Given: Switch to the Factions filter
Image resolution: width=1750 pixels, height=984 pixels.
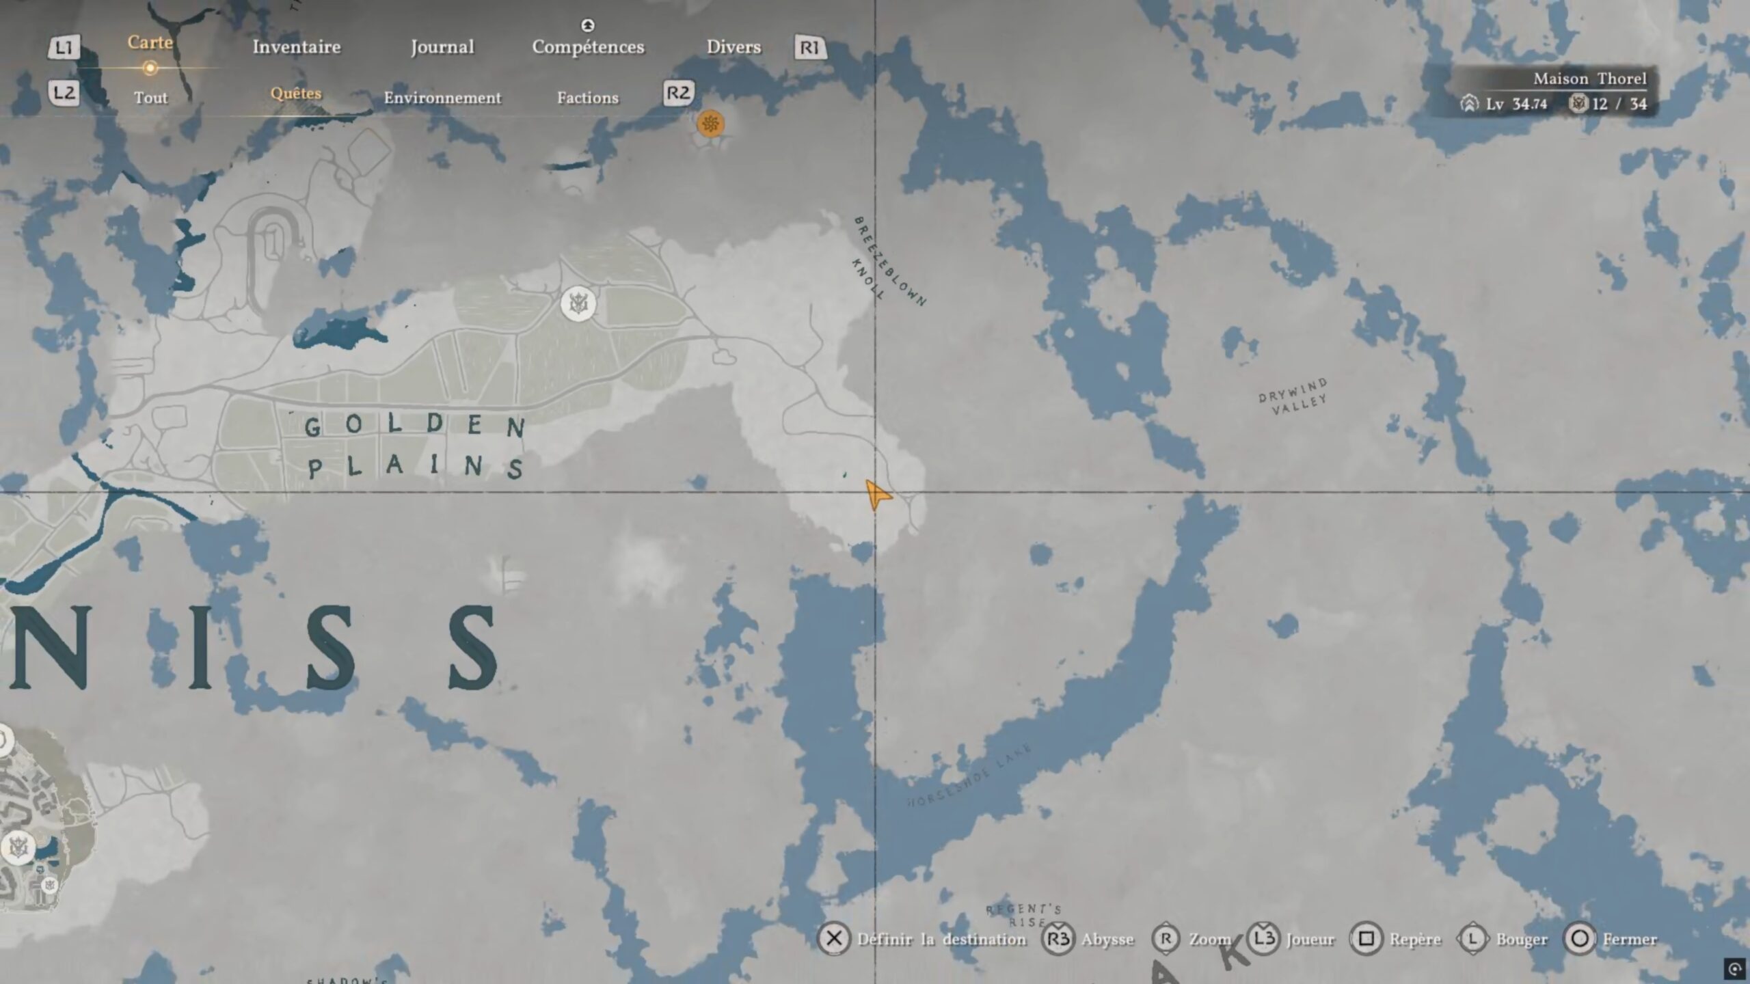Looking at the screenshot, I should coord(588,98).
